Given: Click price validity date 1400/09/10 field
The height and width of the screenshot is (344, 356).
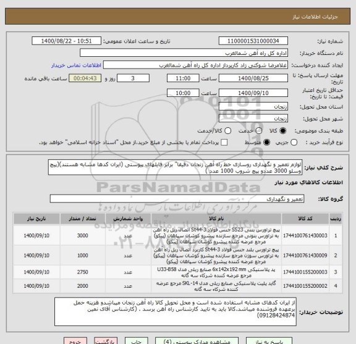Looking at the screenshot, I should click(x=253, y=93).
